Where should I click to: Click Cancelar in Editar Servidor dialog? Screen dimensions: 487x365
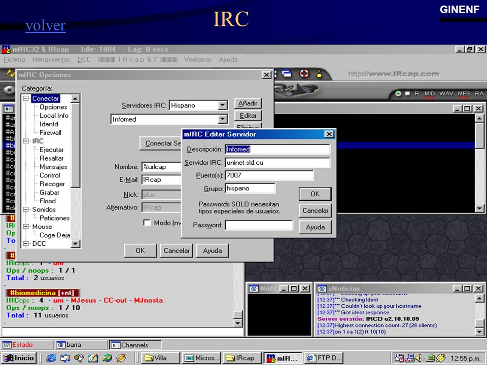tap(315, 210)
